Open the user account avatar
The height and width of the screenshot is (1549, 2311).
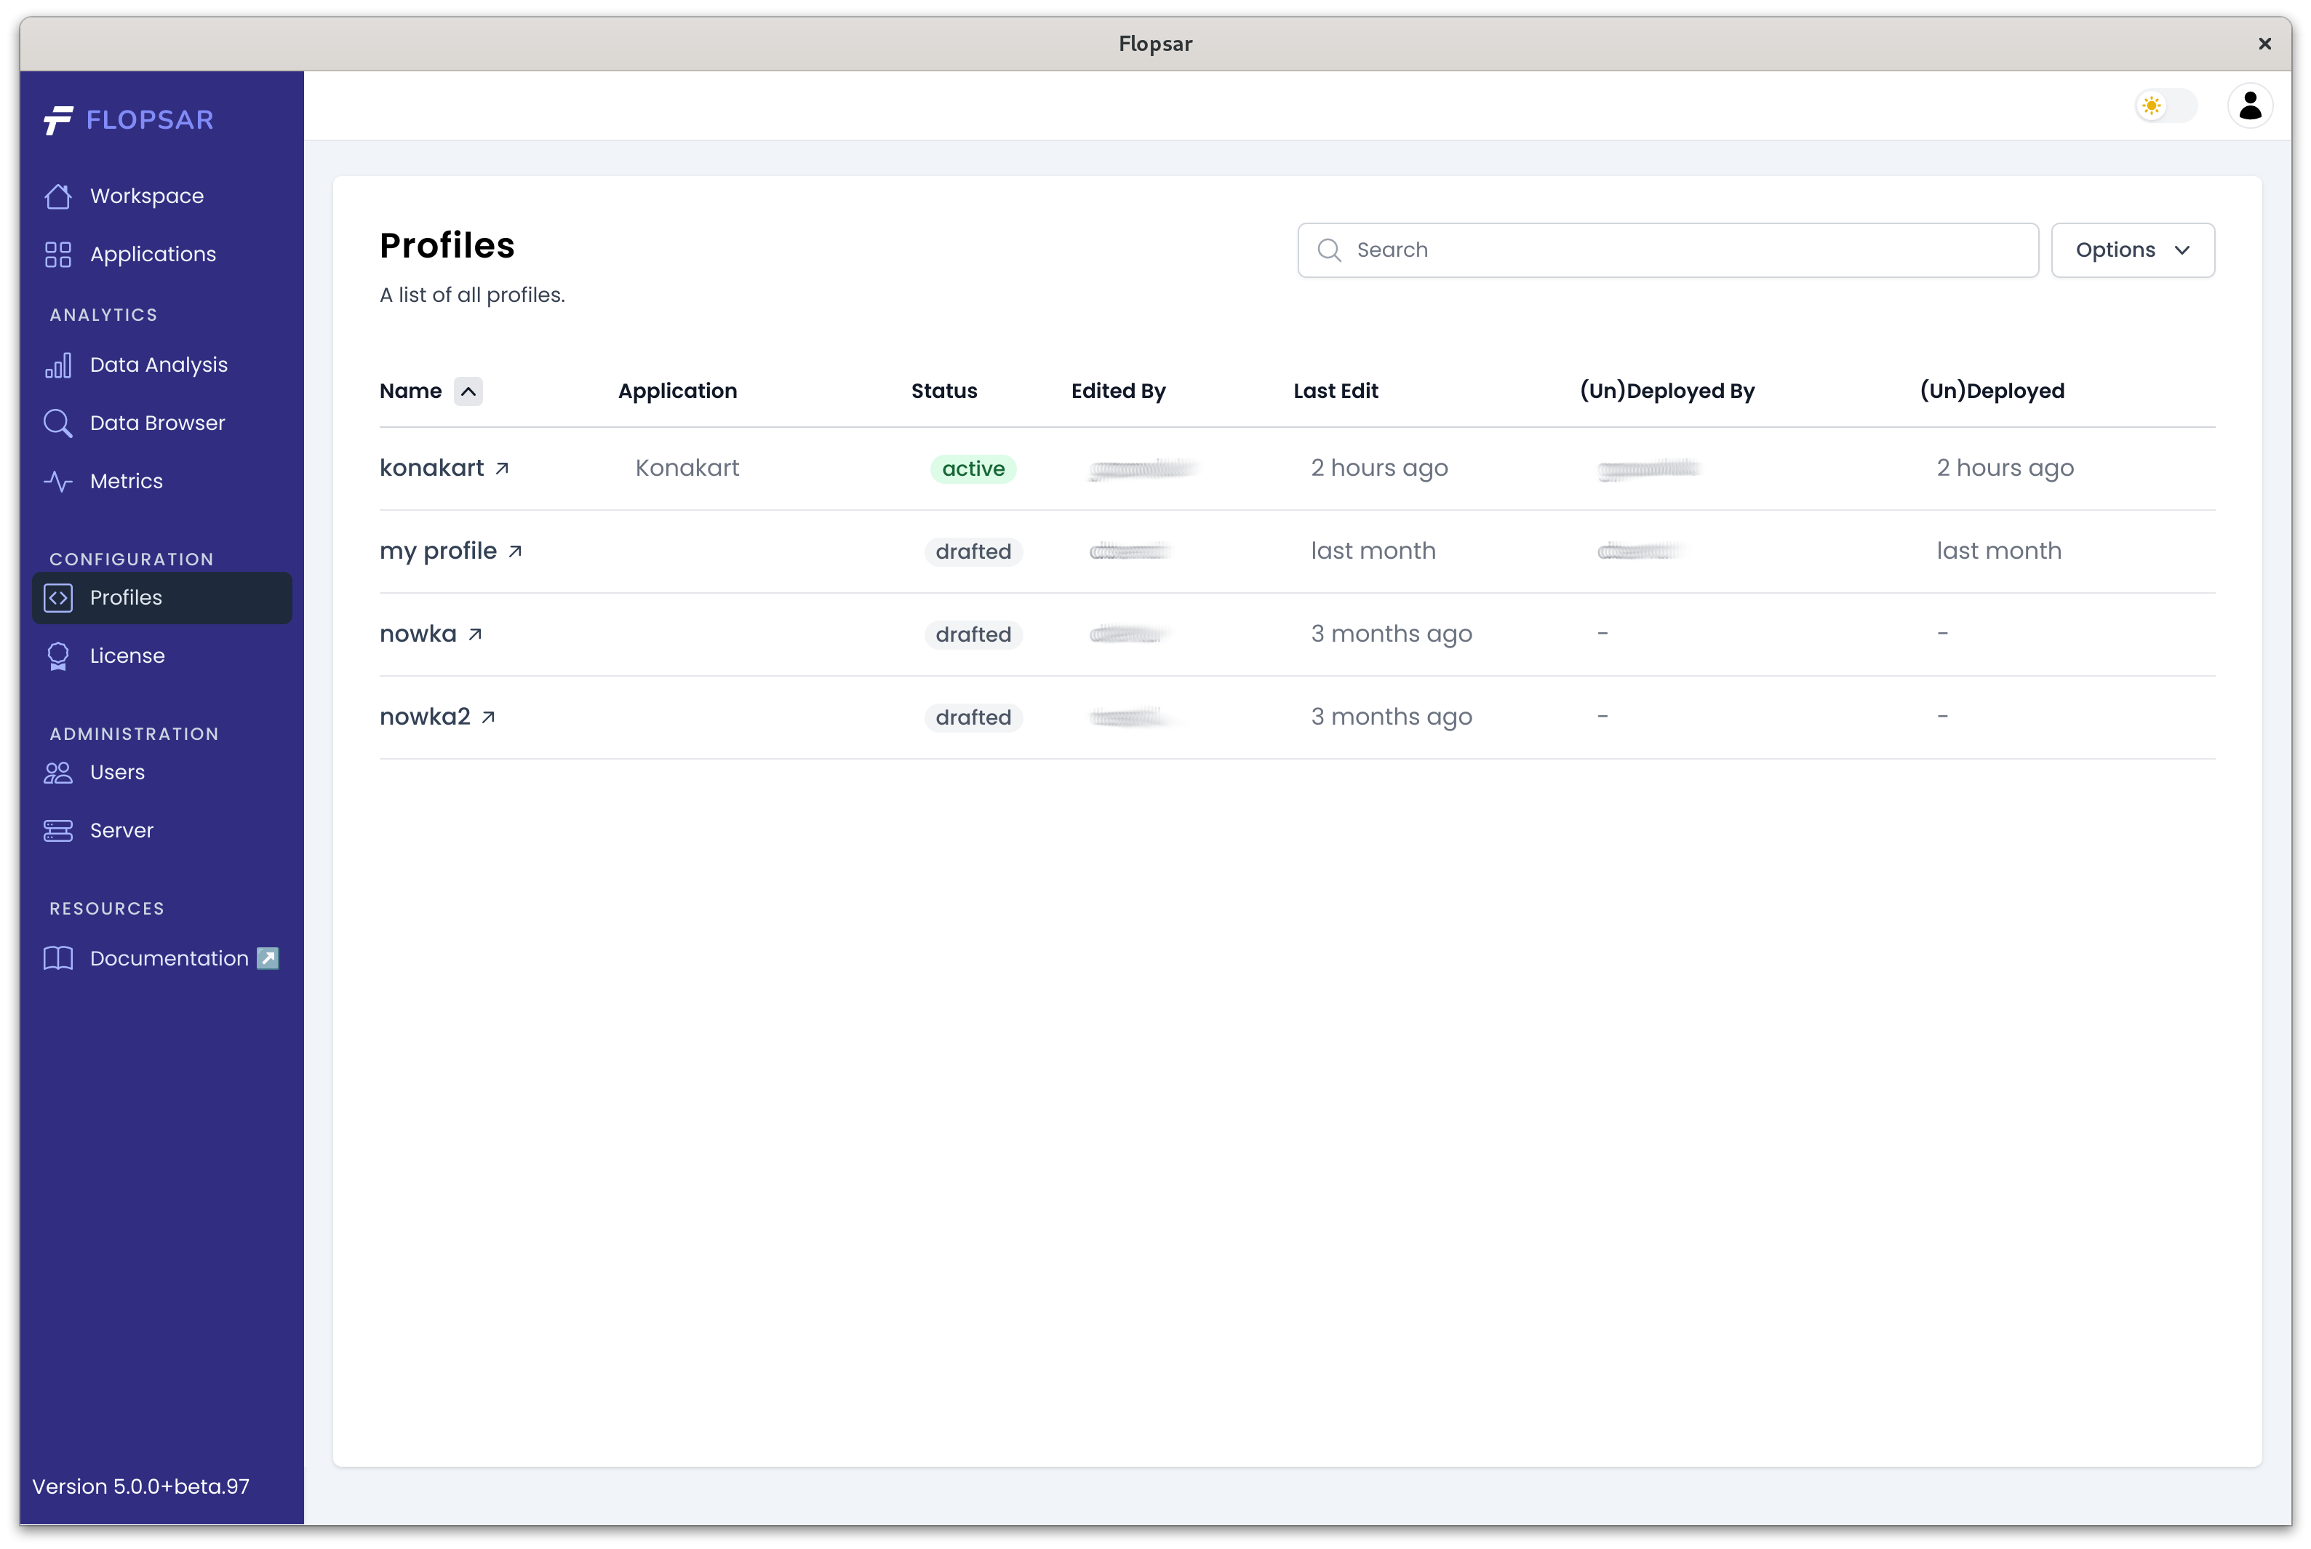(2250, 105)
